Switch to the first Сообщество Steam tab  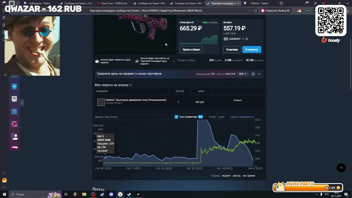click(76, 3)
